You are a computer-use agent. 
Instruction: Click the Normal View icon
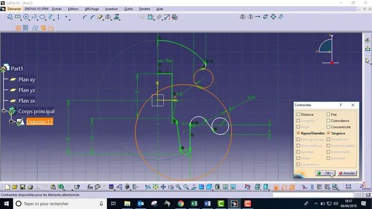[x=194, y=187]
